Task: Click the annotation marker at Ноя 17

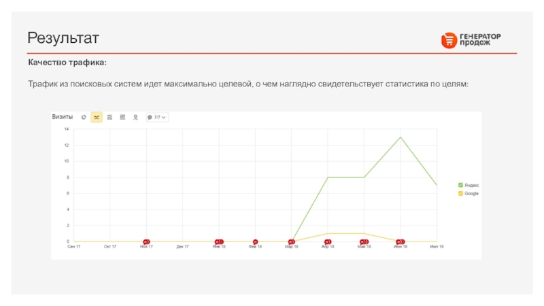Action: point(146,241)
